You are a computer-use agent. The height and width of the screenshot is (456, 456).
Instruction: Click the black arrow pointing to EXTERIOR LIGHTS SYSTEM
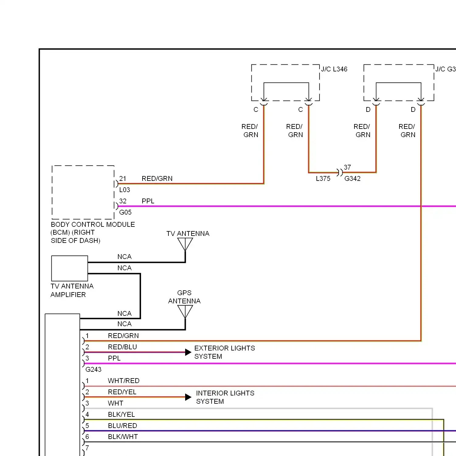click(x=188, y=352)
